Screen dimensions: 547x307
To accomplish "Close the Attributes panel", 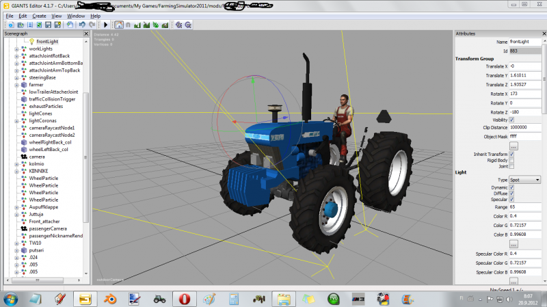I will [544, 34].
